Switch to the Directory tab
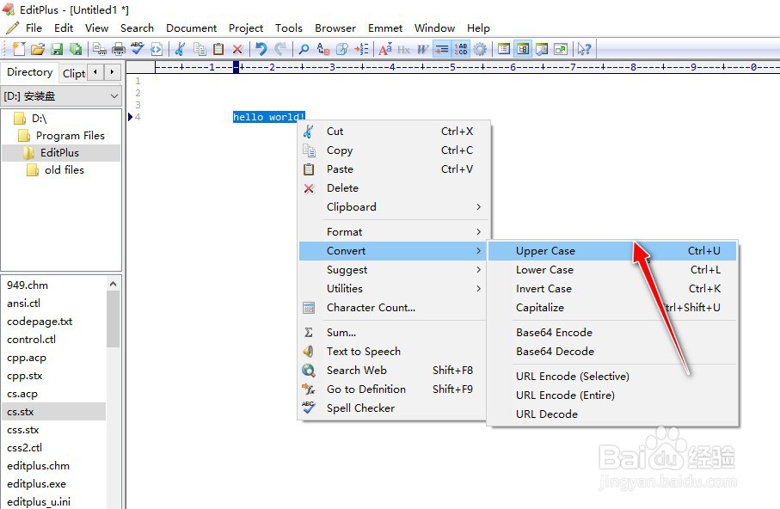Screen dimensions: 780x509 [x=30, y=72]
